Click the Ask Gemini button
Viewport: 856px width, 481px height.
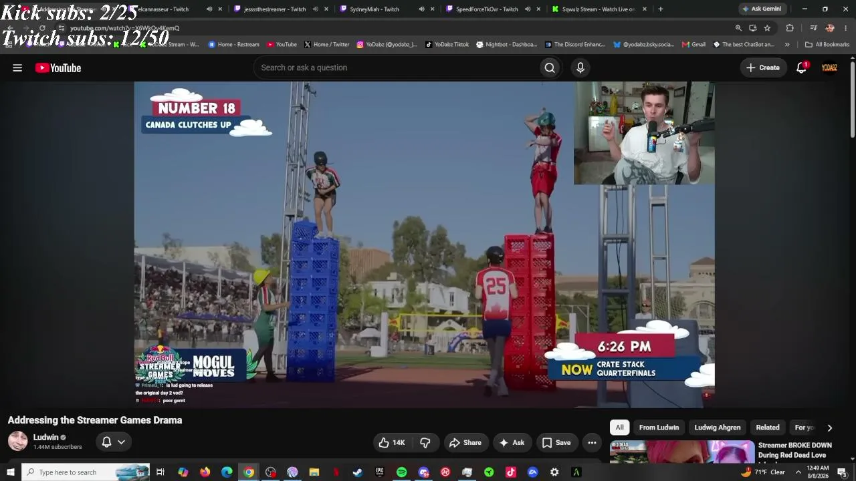[x=762, y=9]
